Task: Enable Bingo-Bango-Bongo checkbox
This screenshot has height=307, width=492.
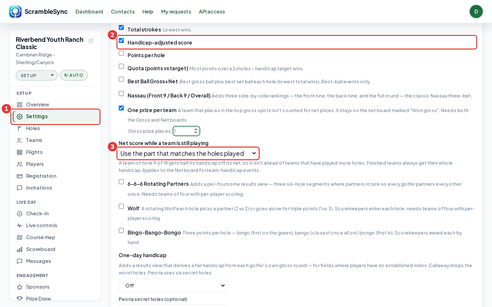Action: point(121,231)
